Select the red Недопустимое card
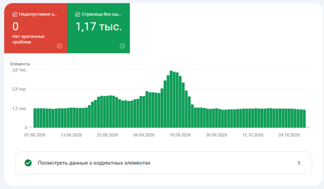 click(35, 28)
